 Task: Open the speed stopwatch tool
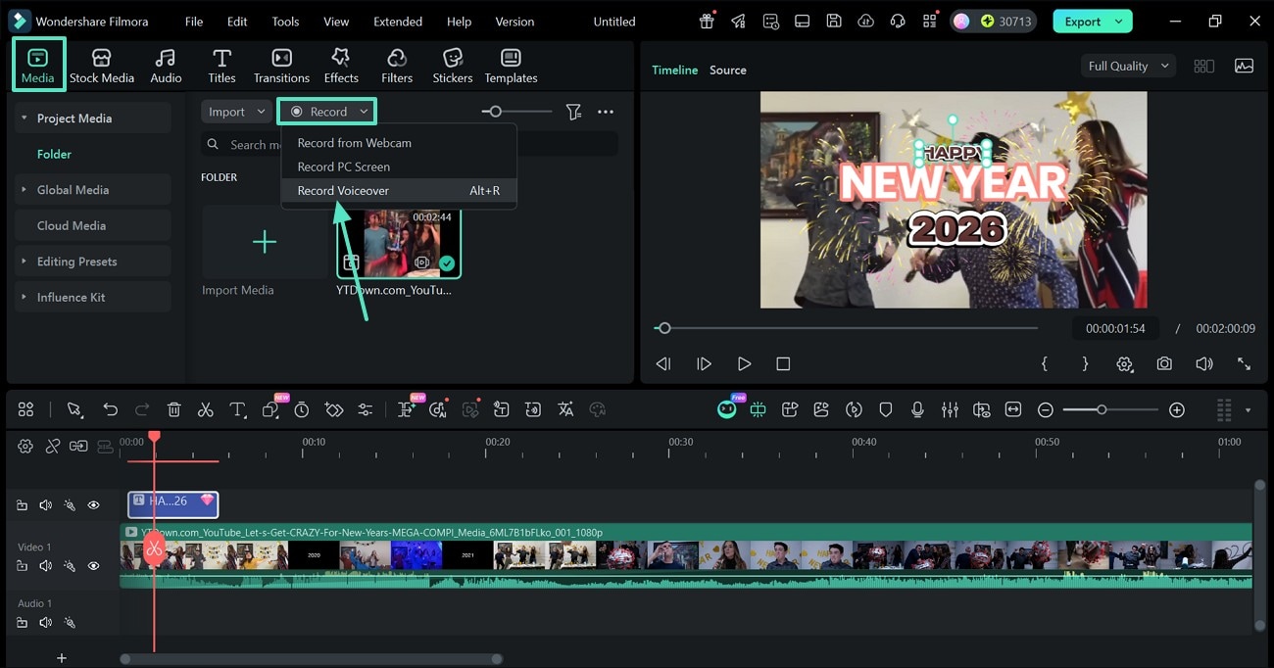[302, 409]
